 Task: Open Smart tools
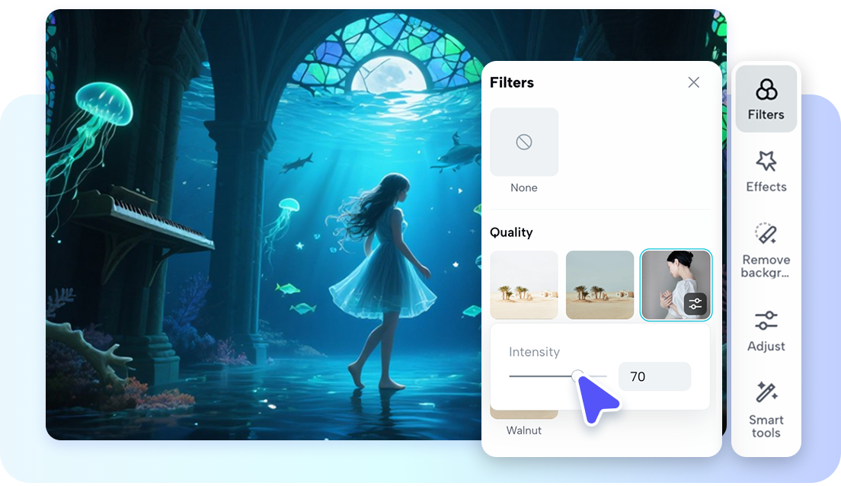[766, 410]
